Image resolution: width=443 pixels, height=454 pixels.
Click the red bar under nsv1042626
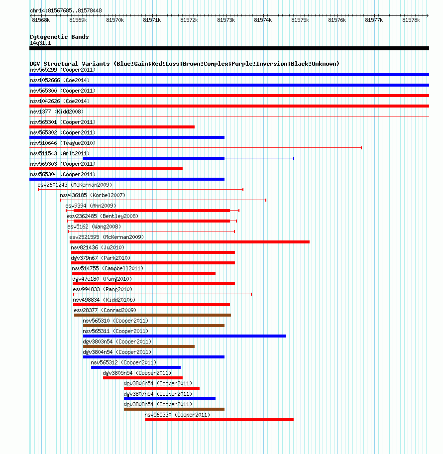coord(229,106)
